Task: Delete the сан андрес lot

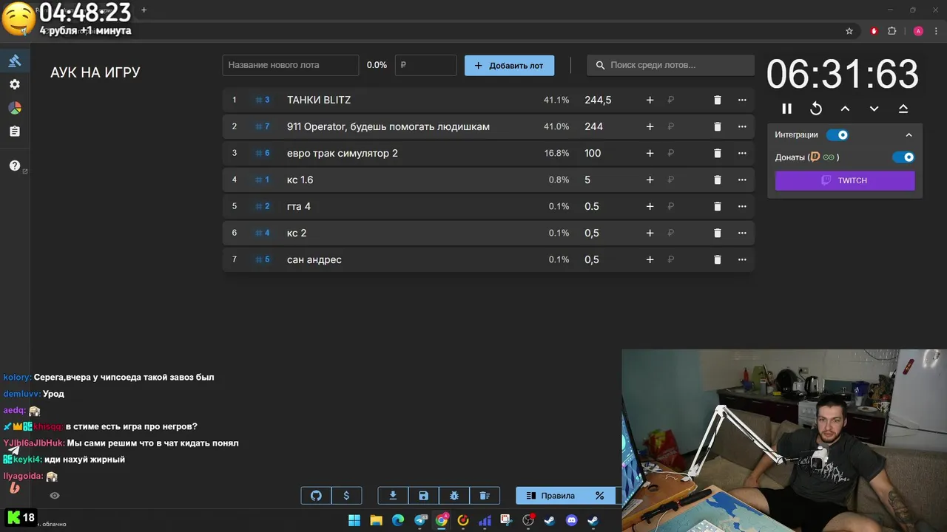Action: [717, 259]
